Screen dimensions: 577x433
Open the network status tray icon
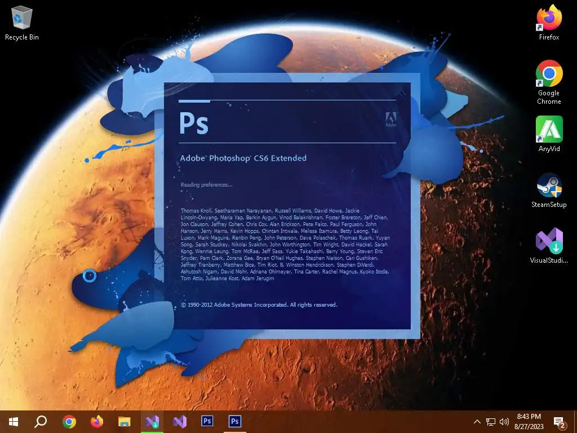click(491, 422)
